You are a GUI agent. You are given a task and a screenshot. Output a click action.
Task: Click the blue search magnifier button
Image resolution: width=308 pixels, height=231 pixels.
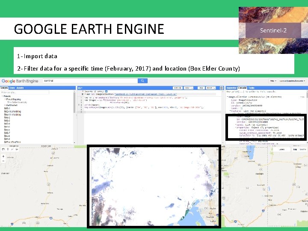click(x=142, y=81)
